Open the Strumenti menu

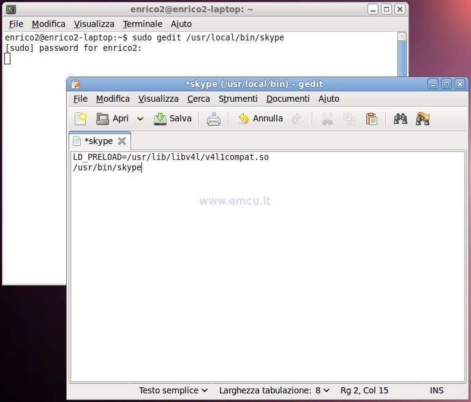pyautogui.click(x=238, y=99)
